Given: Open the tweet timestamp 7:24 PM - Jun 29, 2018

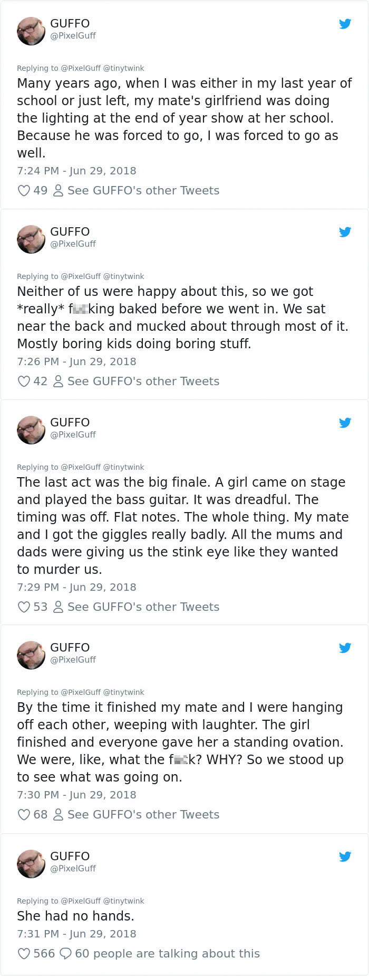Looking at the screenshot, I should click(x=75, y=171).
